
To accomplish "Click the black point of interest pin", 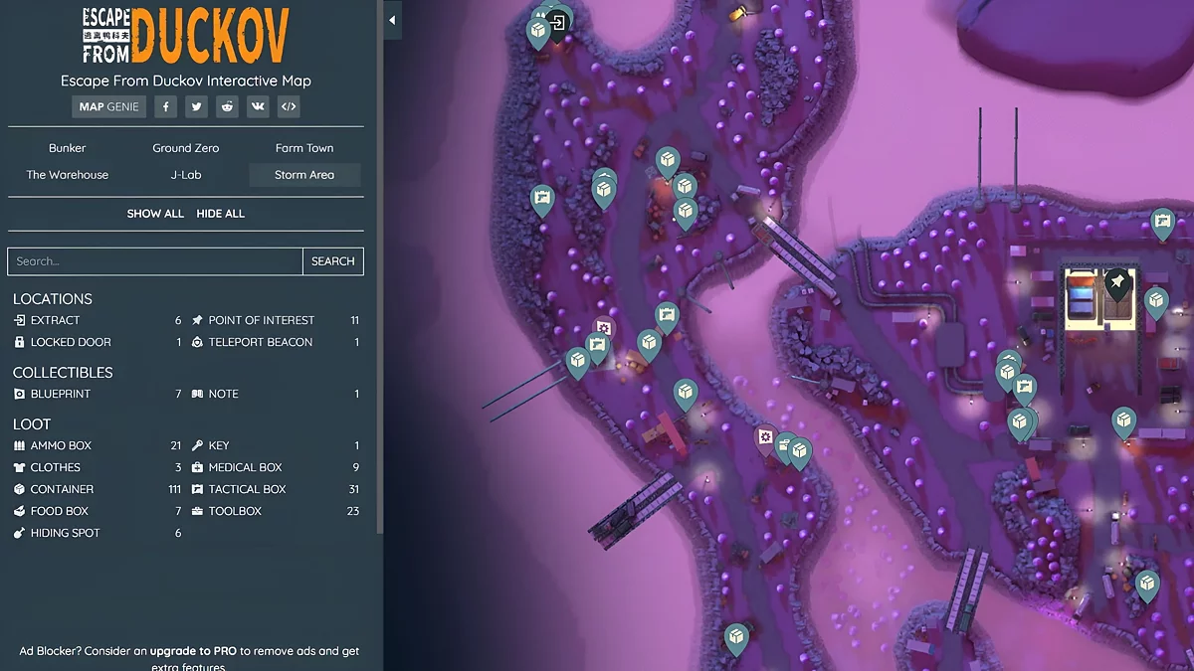I will (1117, 284).
